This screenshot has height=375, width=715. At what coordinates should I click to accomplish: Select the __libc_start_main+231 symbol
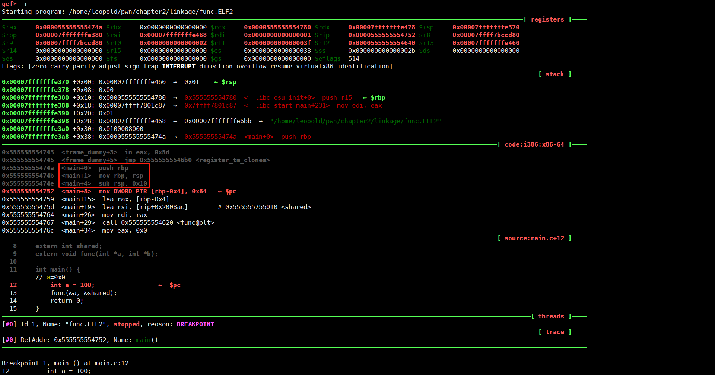(287, 105)
